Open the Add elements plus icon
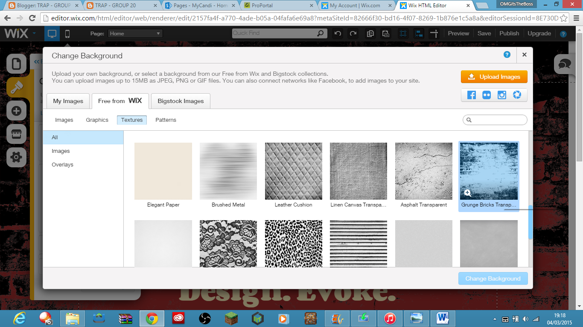The height and width of the screenshot is (327, 583). 16,111
